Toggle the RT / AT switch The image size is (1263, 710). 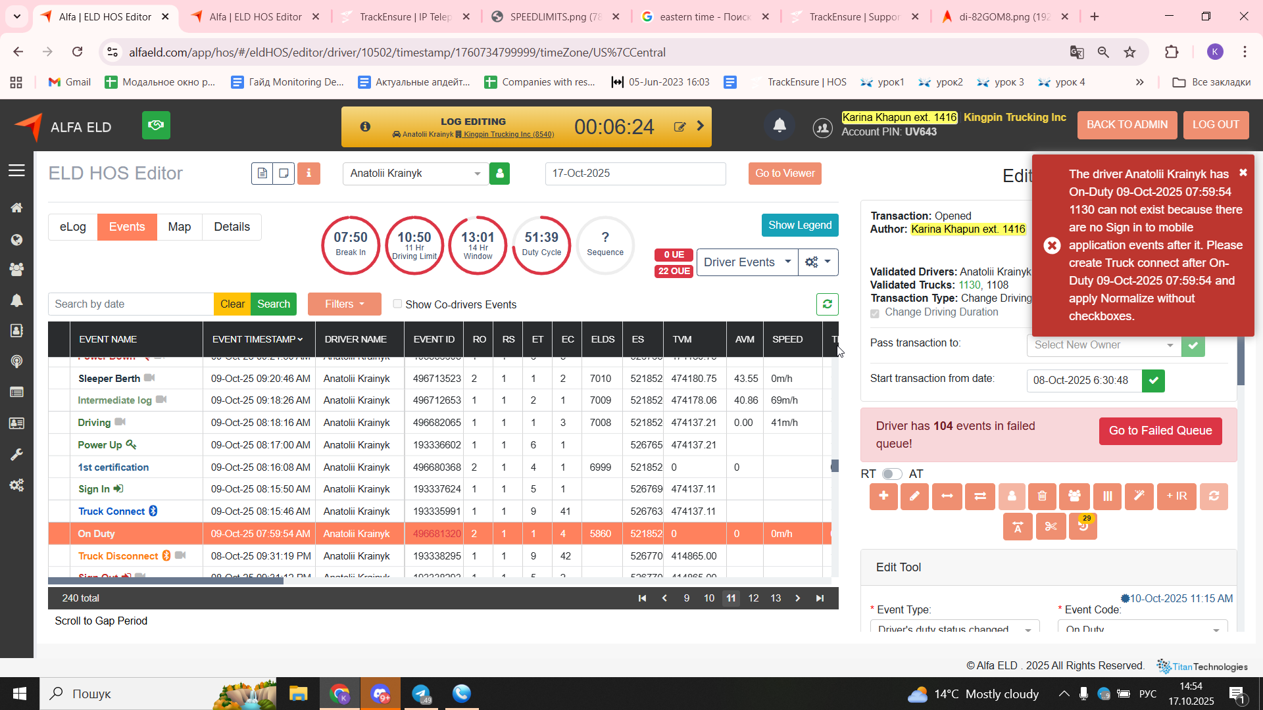coord(892,474)
